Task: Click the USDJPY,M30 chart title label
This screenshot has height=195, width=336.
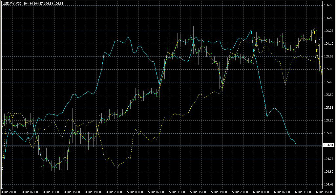Action: pyautogui.click(x=12, y=3)
